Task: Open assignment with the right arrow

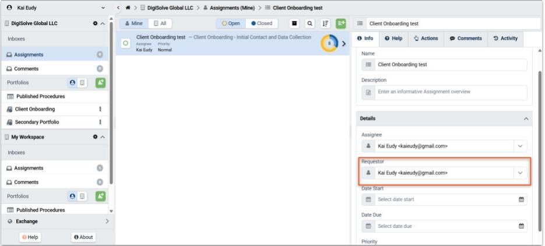Action: (344, 44)
